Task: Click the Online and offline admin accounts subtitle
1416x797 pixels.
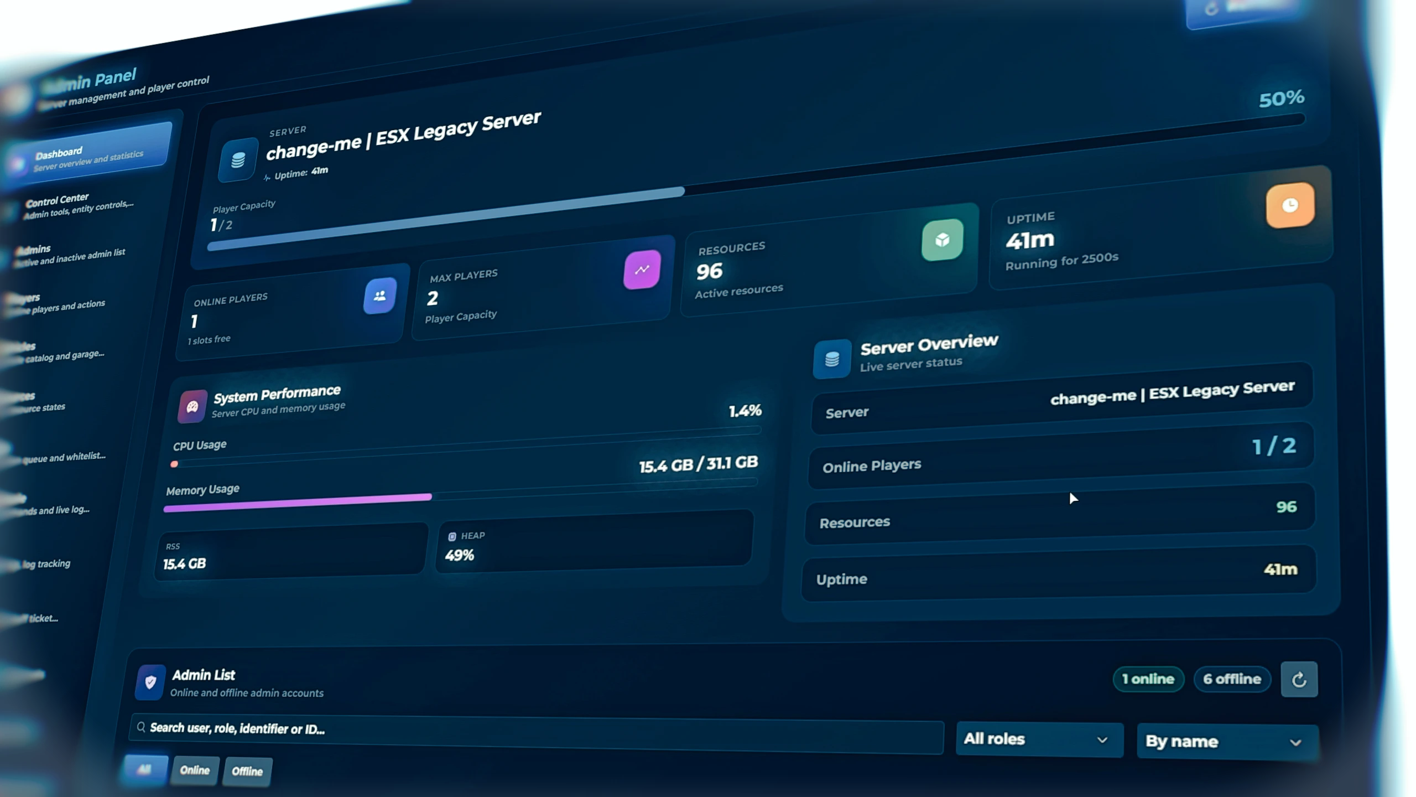Action: [x=247, y=693]
